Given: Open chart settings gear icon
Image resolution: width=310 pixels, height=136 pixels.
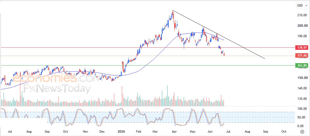Looking at the screenshot, I should pos(302,132).
